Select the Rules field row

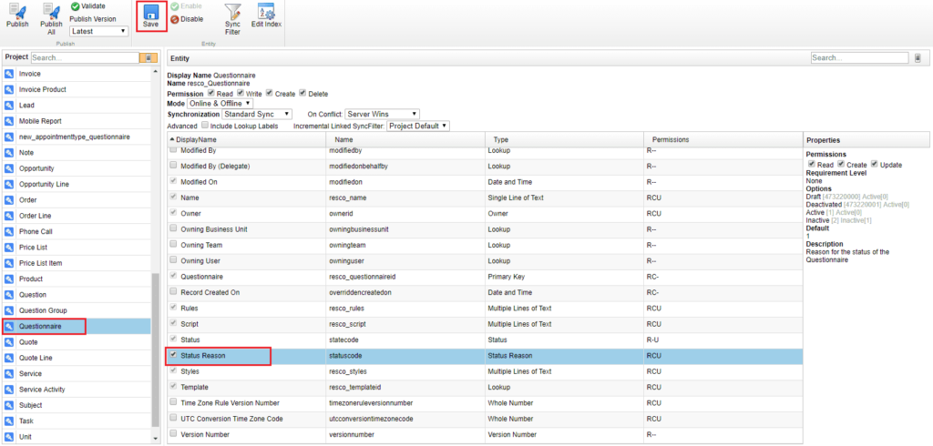click(x=485, y=308)
